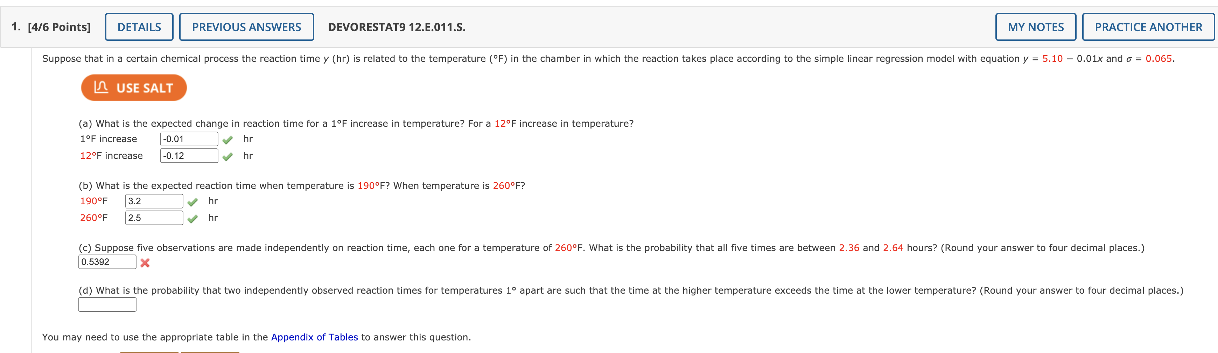Click the partially visible button below the Appendix text
Image resolution: width=1218 pixels, height=353 pixels.
(149, 352)
